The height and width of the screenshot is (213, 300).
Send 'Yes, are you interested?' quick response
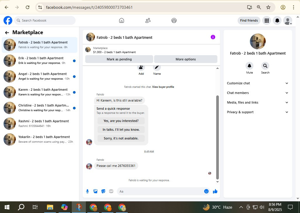click(121, 121)
